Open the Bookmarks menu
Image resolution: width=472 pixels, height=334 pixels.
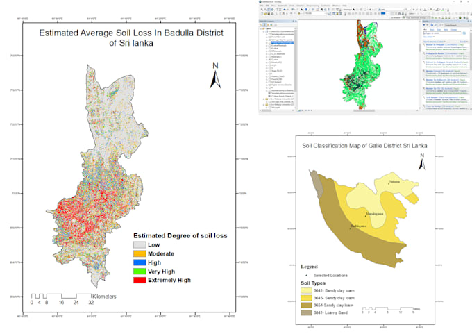pos(283,6)
